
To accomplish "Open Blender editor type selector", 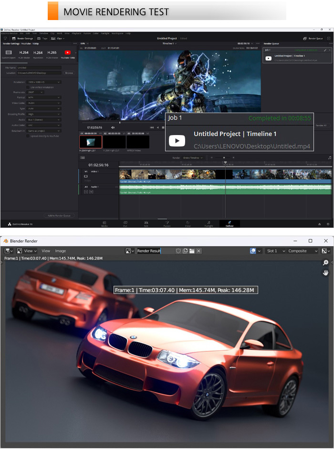I will coord(9,251).
